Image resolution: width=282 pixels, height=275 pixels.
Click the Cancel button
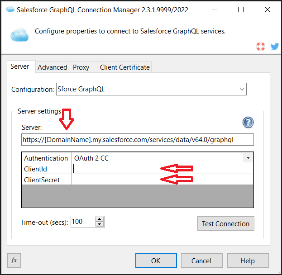point(201,261)
